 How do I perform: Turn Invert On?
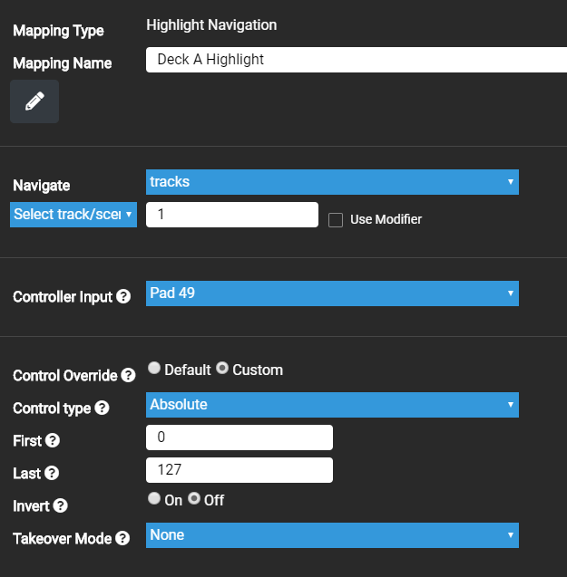154,499
